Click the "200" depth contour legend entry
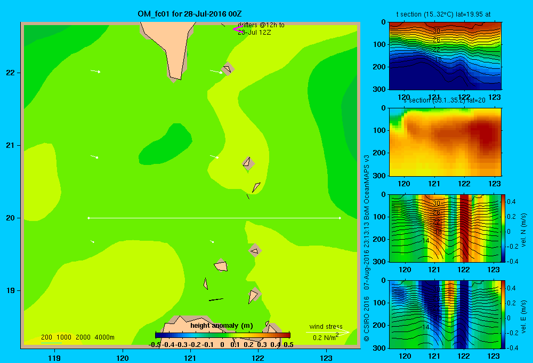This screenshot has width=533, height=363. pos(46,337)
